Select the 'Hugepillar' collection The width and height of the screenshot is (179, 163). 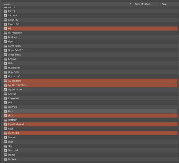tap(90, 72)
